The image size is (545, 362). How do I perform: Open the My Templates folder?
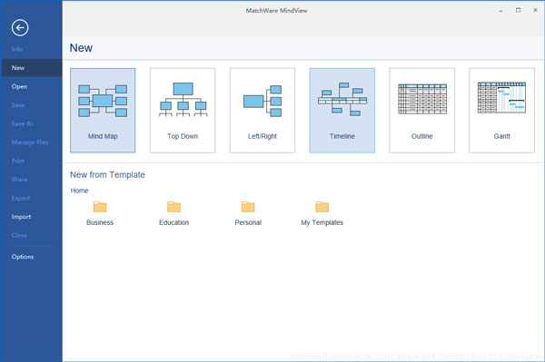tap(322, 207)
